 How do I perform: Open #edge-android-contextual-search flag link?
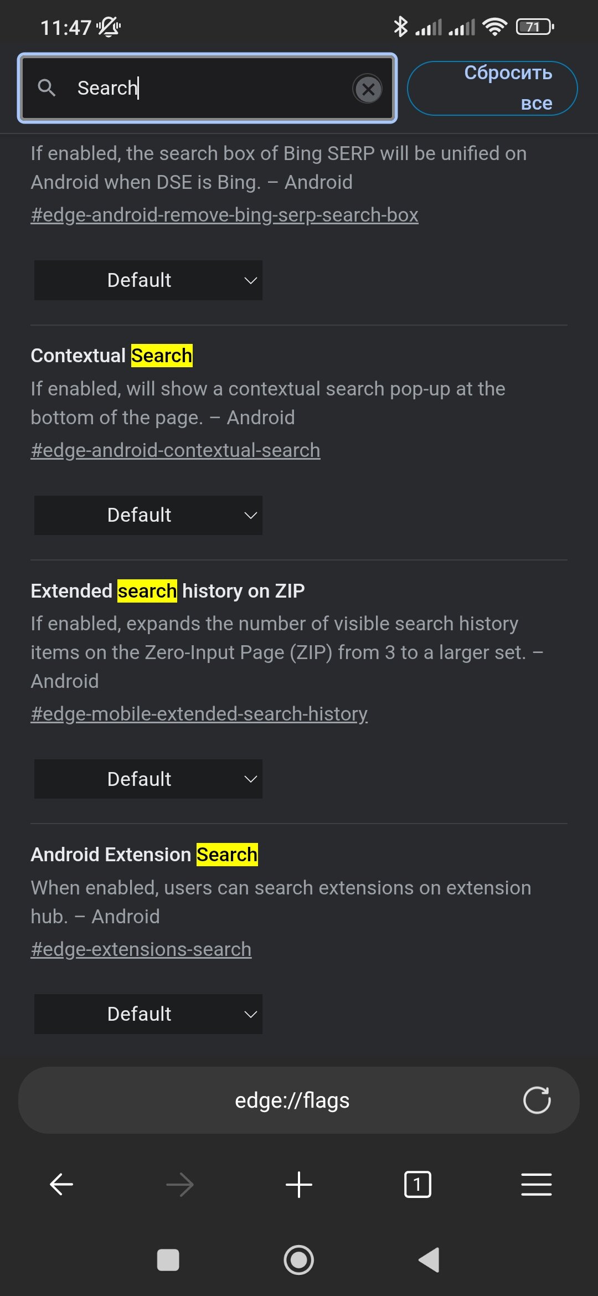176,450
